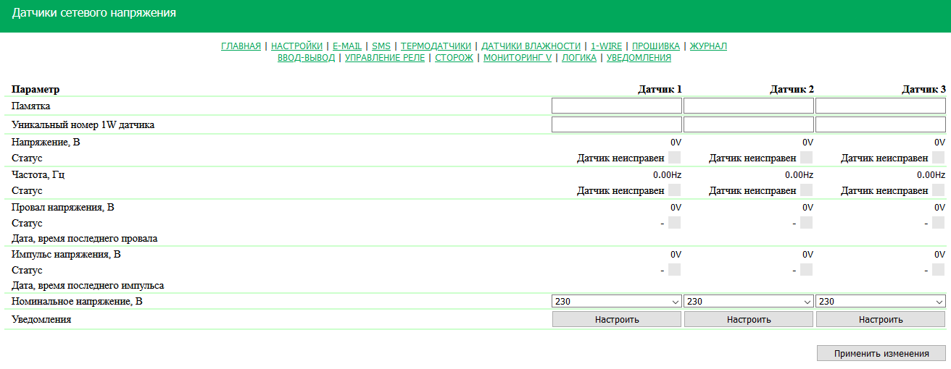Go to the УПРАВЛЕНИЕ РЕЛЕ page

385,58
